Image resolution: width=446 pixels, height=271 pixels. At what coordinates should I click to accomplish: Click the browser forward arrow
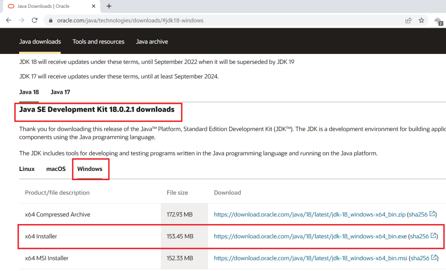point(22,20)
